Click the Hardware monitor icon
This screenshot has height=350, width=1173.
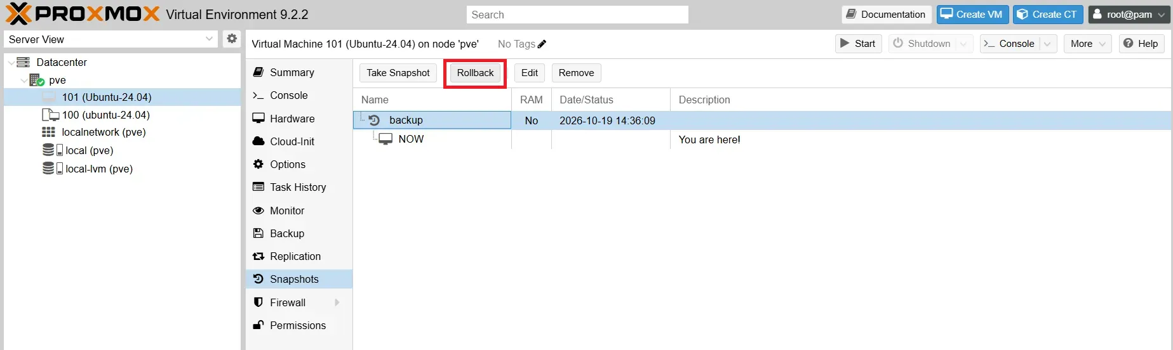pyautogui.click(x=258, y=119)
